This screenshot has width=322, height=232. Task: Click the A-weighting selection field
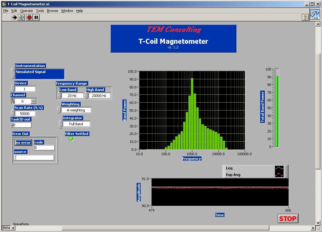click(76, 110)
